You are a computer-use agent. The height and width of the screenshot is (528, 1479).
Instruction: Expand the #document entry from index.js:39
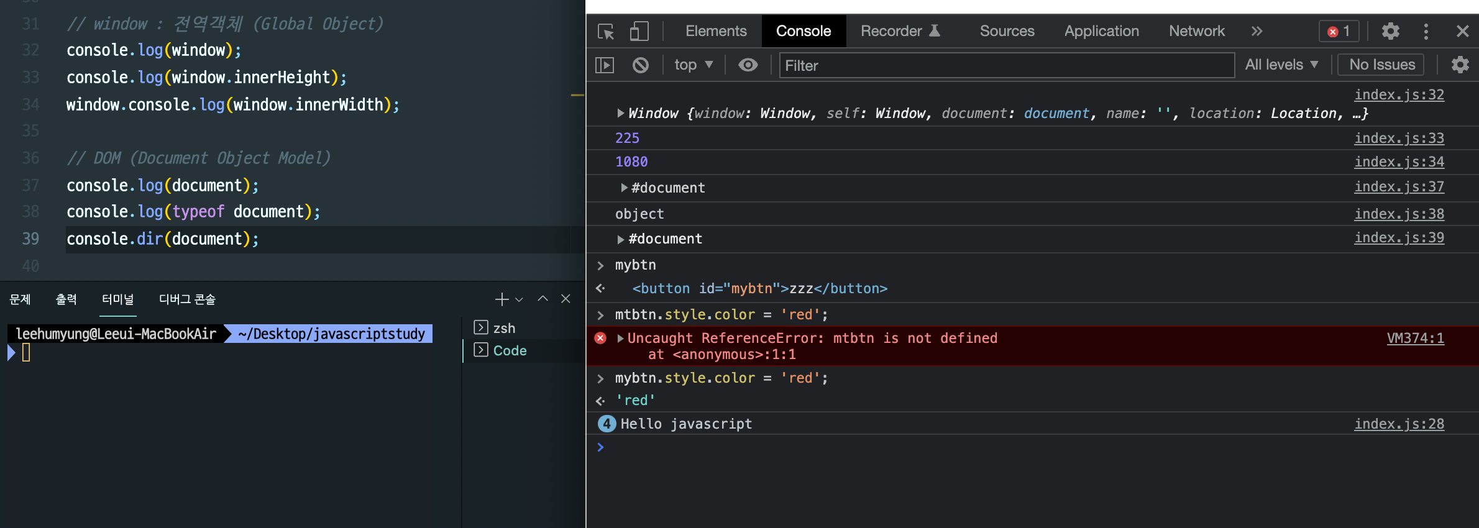[x=620, y=239]
